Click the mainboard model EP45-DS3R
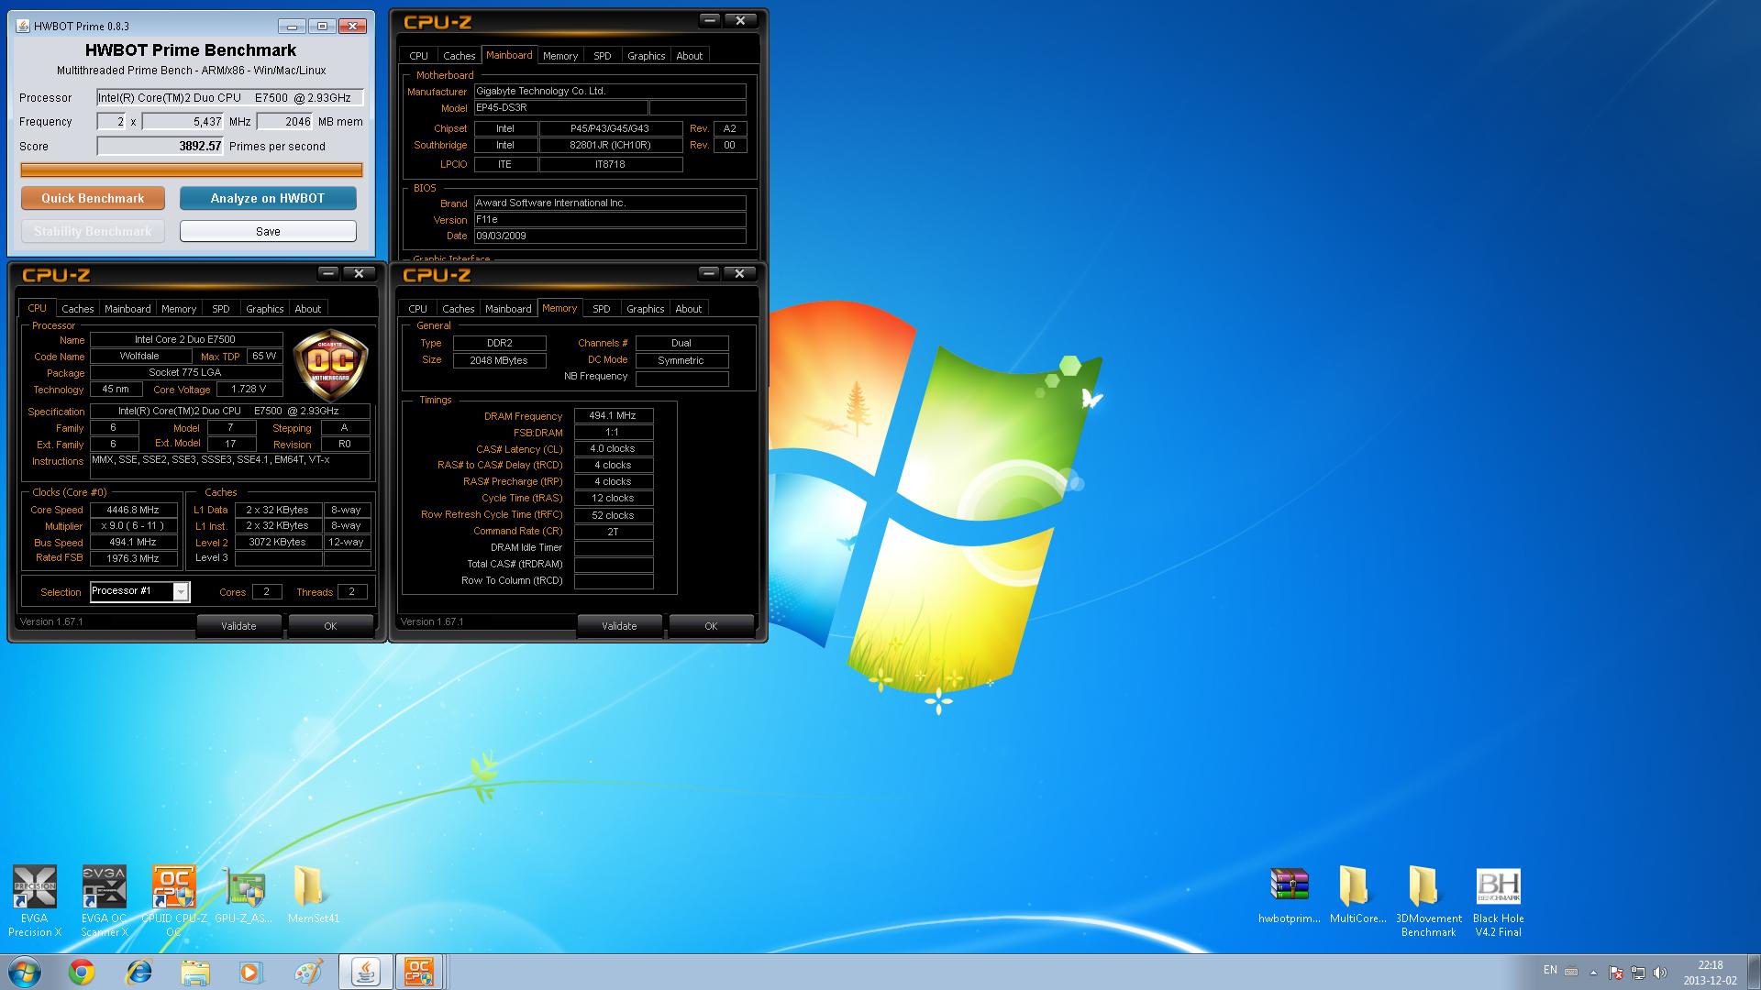Screen dimensions: 1761x990 pyautogui.click(x=560, y=108)
